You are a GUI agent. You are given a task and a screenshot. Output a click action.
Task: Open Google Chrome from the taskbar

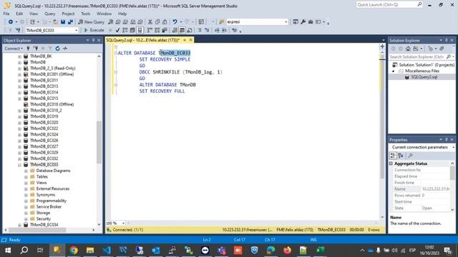pyautogui.click(x=74, y=251)
